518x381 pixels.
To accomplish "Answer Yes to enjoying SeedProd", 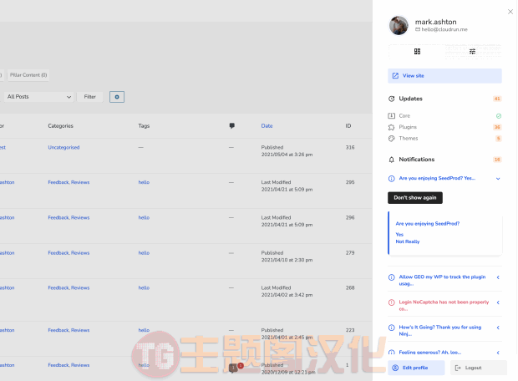I will click(399, 234).
